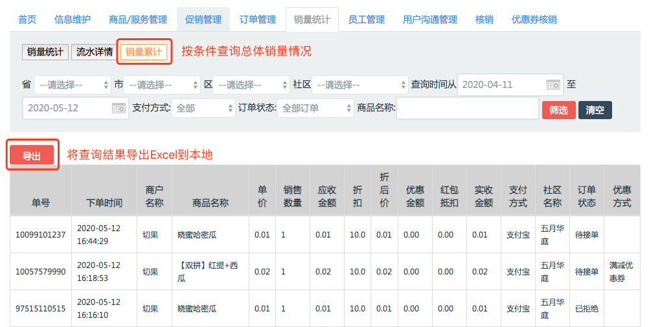
Task: Click unit price 0.02 in order 10057579990 row
Action: (262, 271)
